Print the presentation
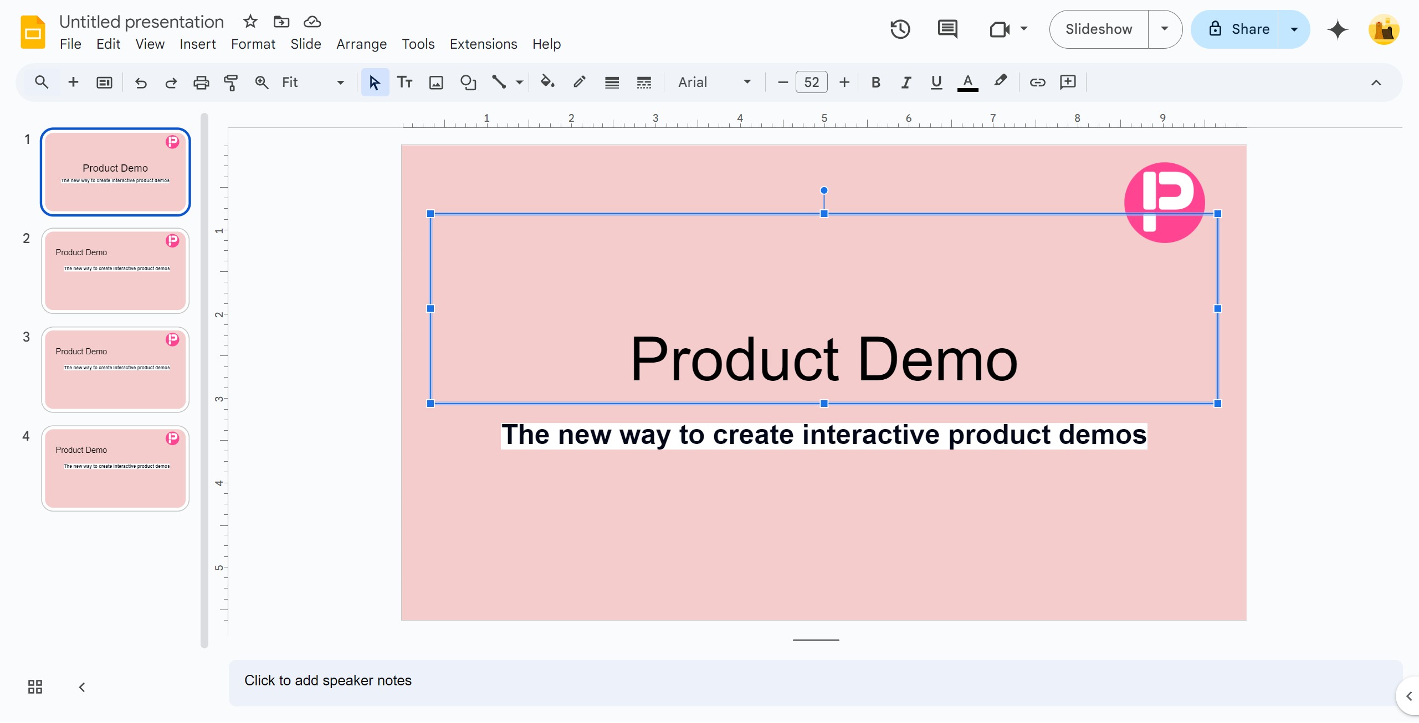Viewport: 1419px width, 723px height. point(201,82)
